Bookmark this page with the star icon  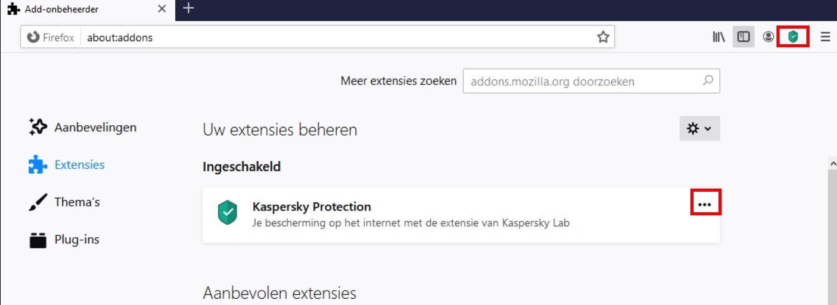(x=602, y=37)
